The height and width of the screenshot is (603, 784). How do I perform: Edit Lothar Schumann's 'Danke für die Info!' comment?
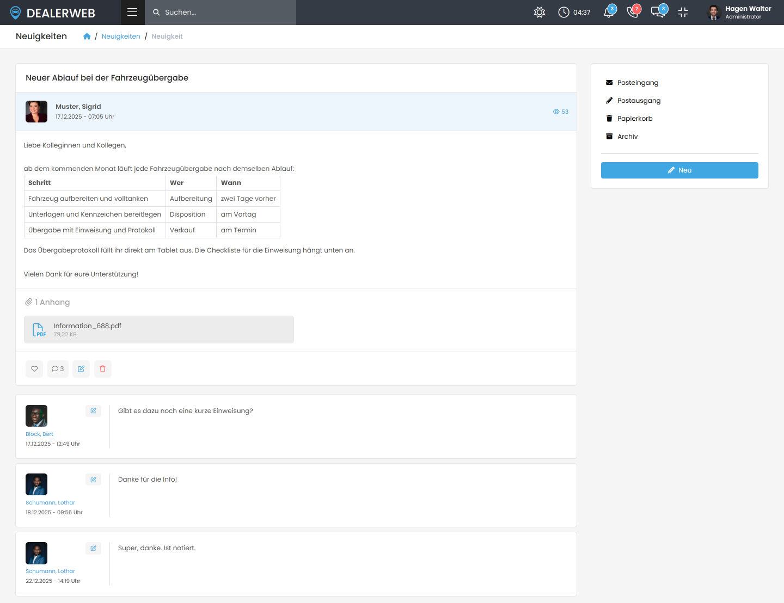tap(93, 479)
